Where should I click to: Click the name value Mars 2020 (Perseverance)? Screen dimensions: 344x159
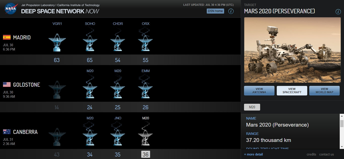click(277, 125)
